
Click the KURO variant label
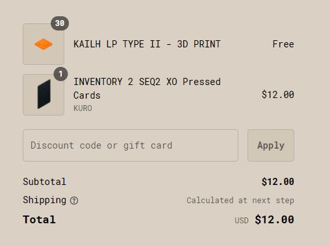point(82,108)
